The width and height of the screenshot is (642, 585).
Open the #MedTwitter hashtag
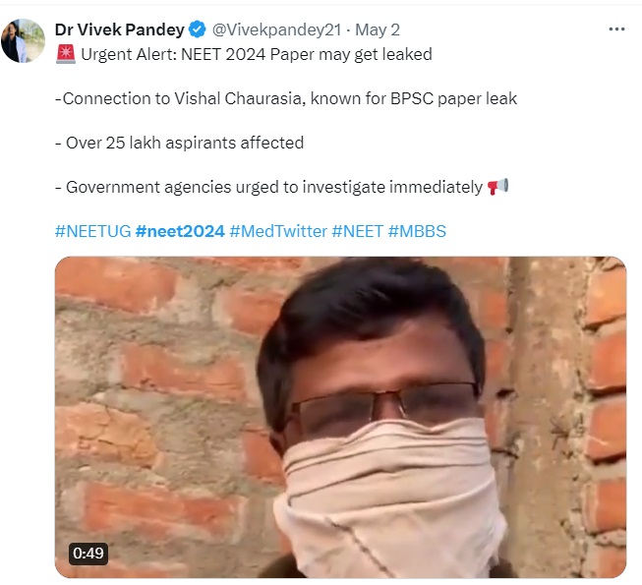click(x=278, y=231)
